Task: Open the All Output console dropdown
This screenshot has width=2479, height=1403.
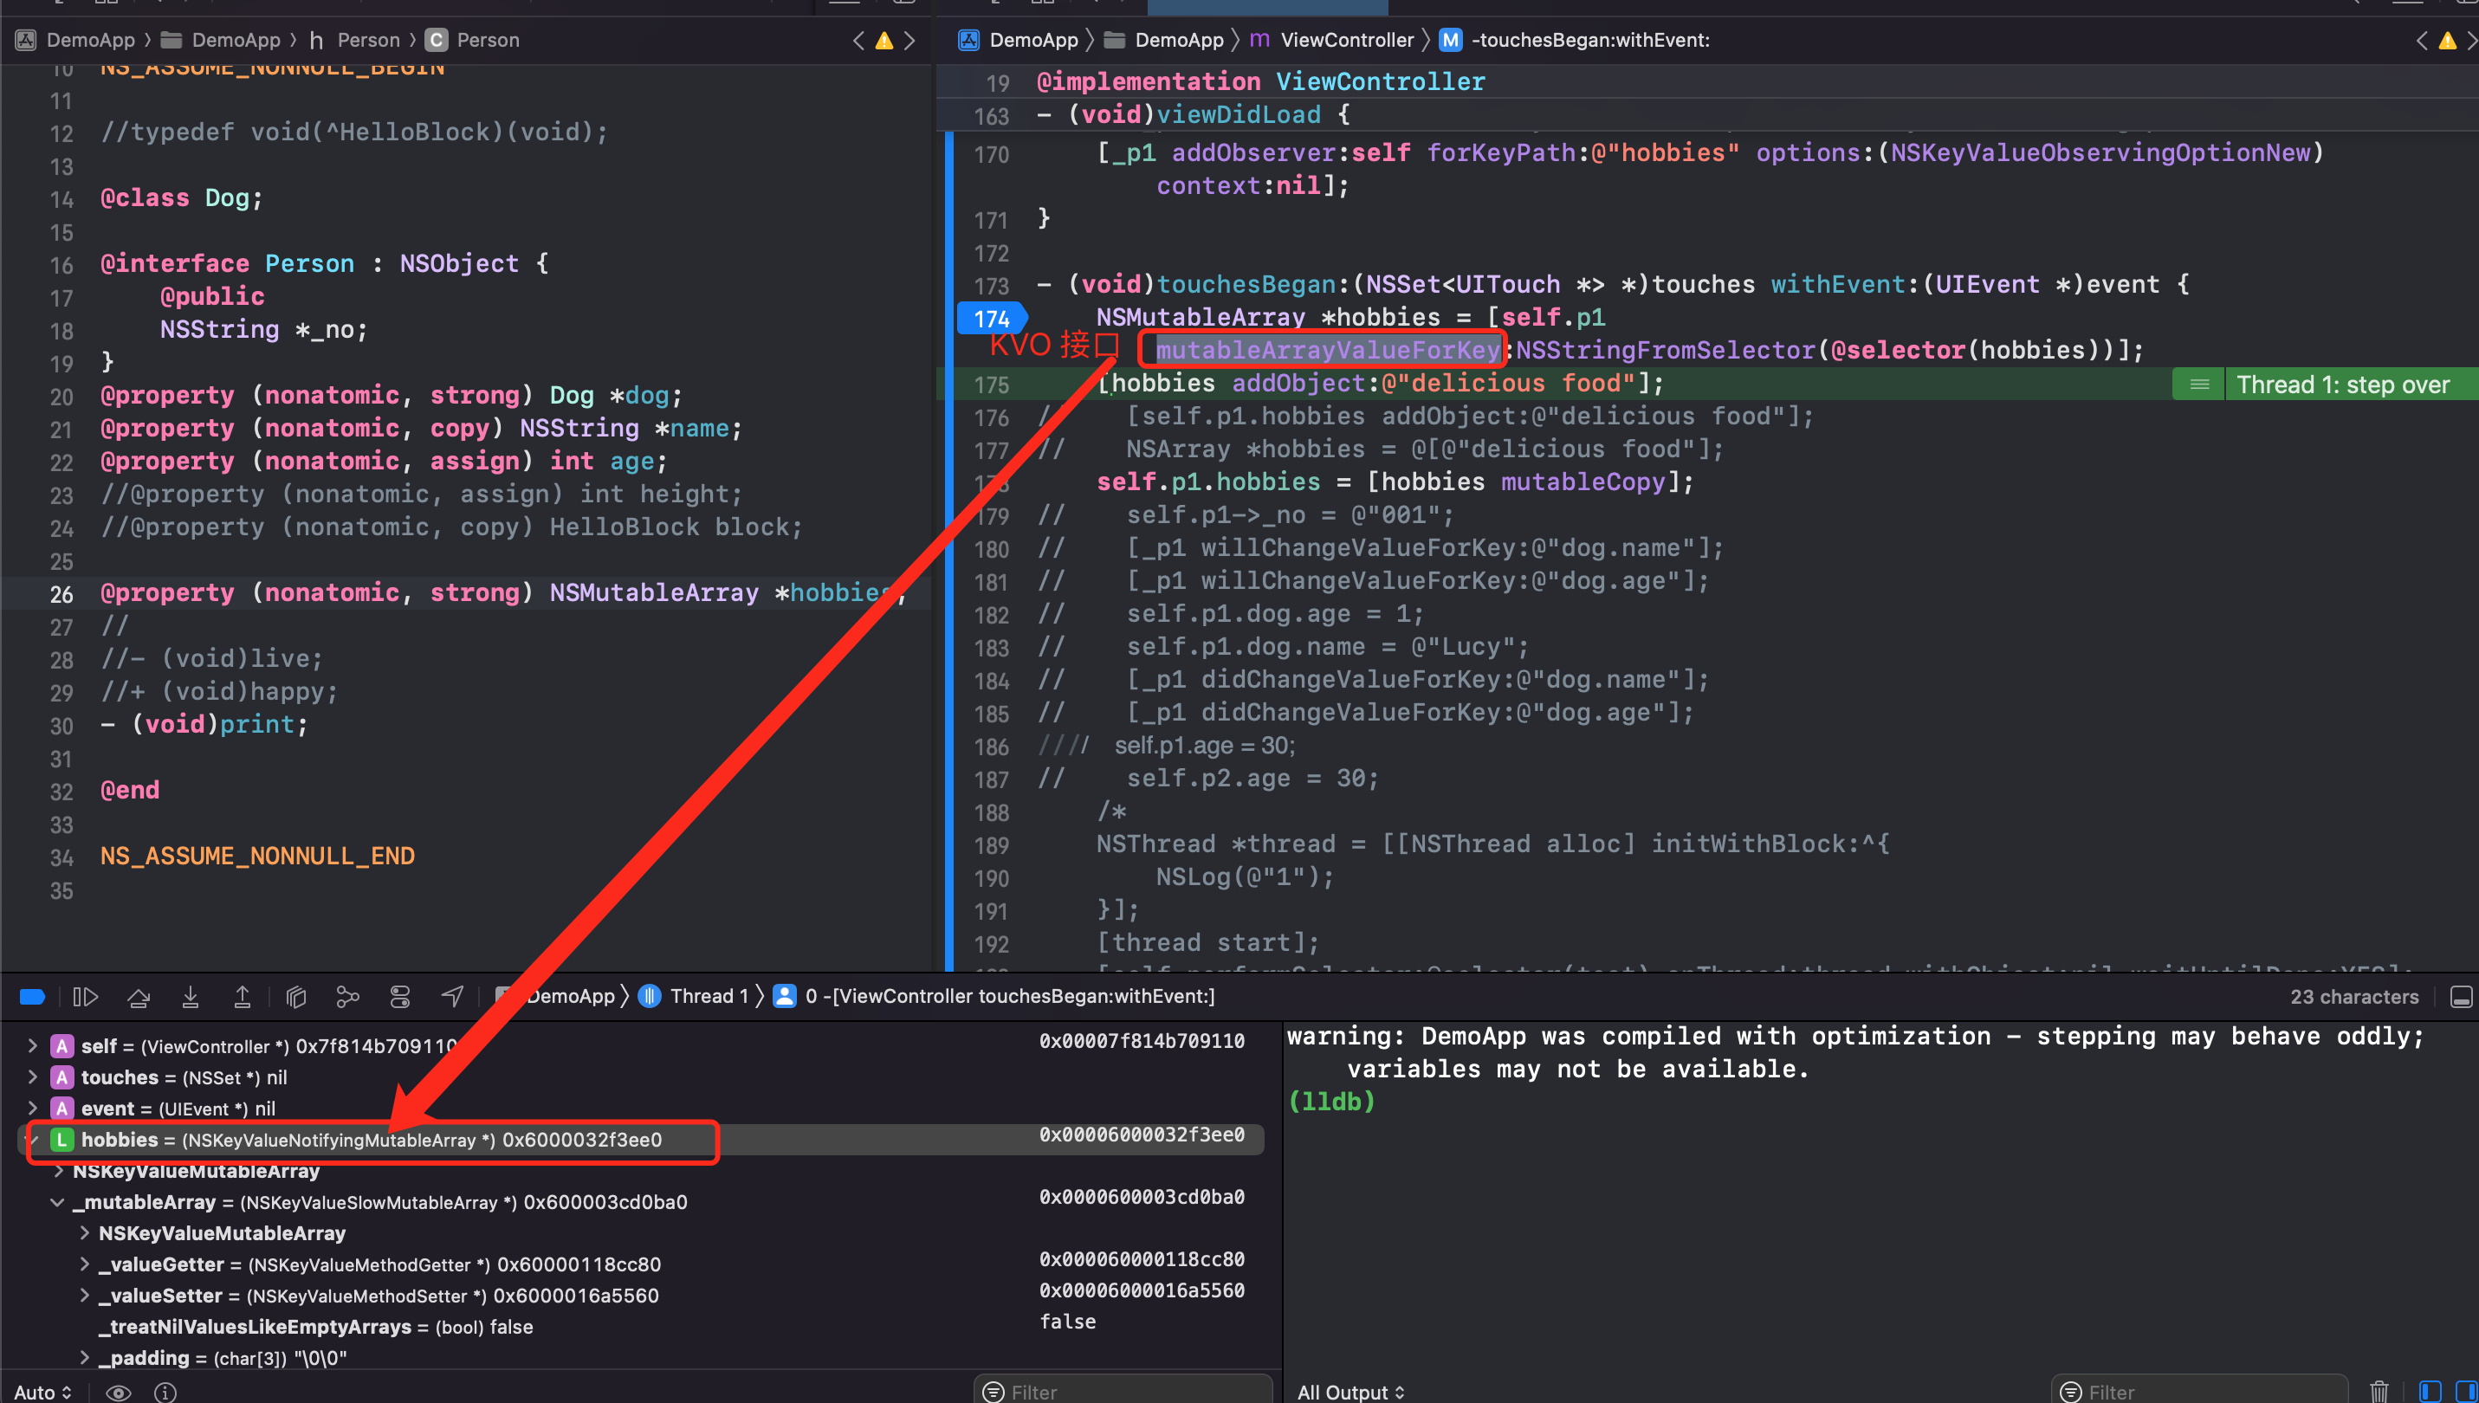Action: (x=1350, y=1392)
